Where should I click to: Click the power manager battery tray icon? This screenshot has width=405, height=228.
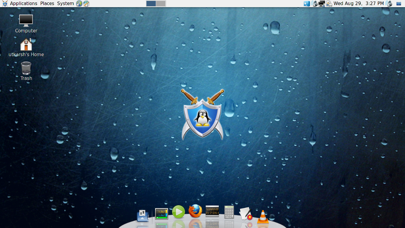(x=329, y=4)
